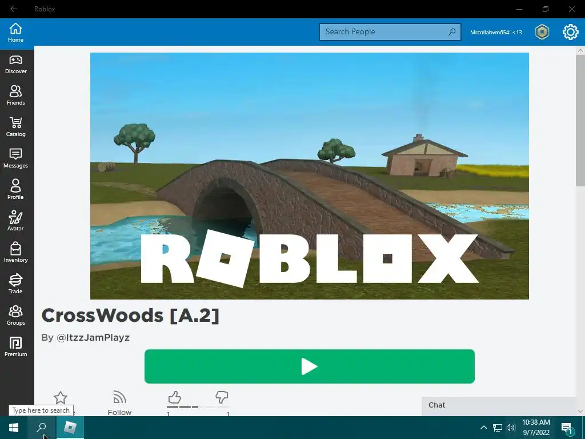Image resolution: width=585 pixels, height=439 pixels.
Task: Open the taskbar clock and date
Action: click(x=536, y=428)
